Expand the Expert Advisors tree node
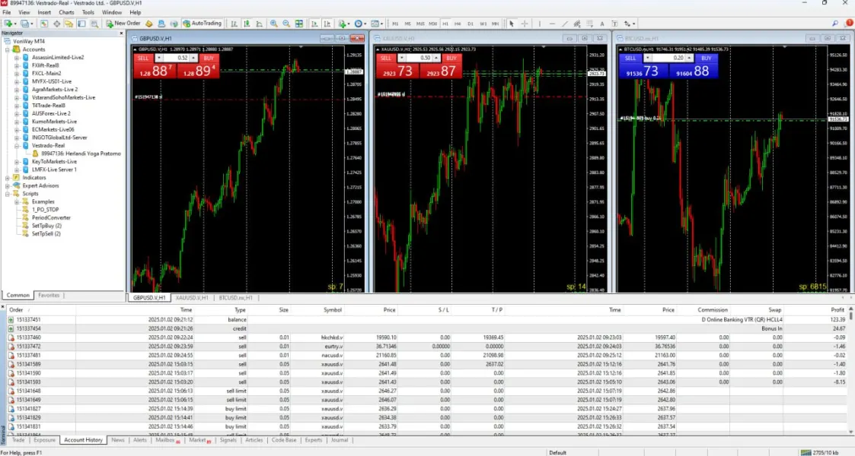This screenshot has height=456, width=855. pyautogui.click(x=8, y=185)
